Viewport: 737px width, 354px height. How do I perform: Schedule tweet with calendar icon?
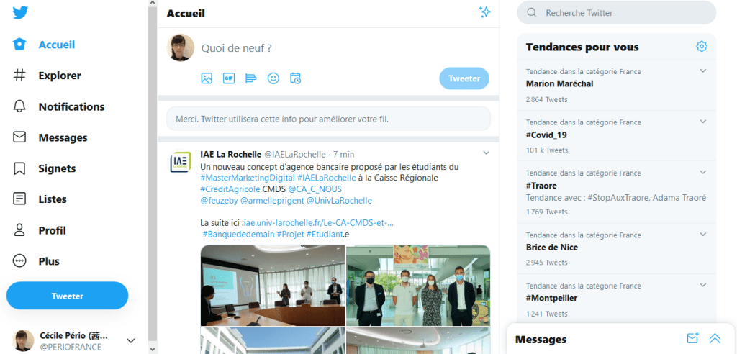coord(296,78)
